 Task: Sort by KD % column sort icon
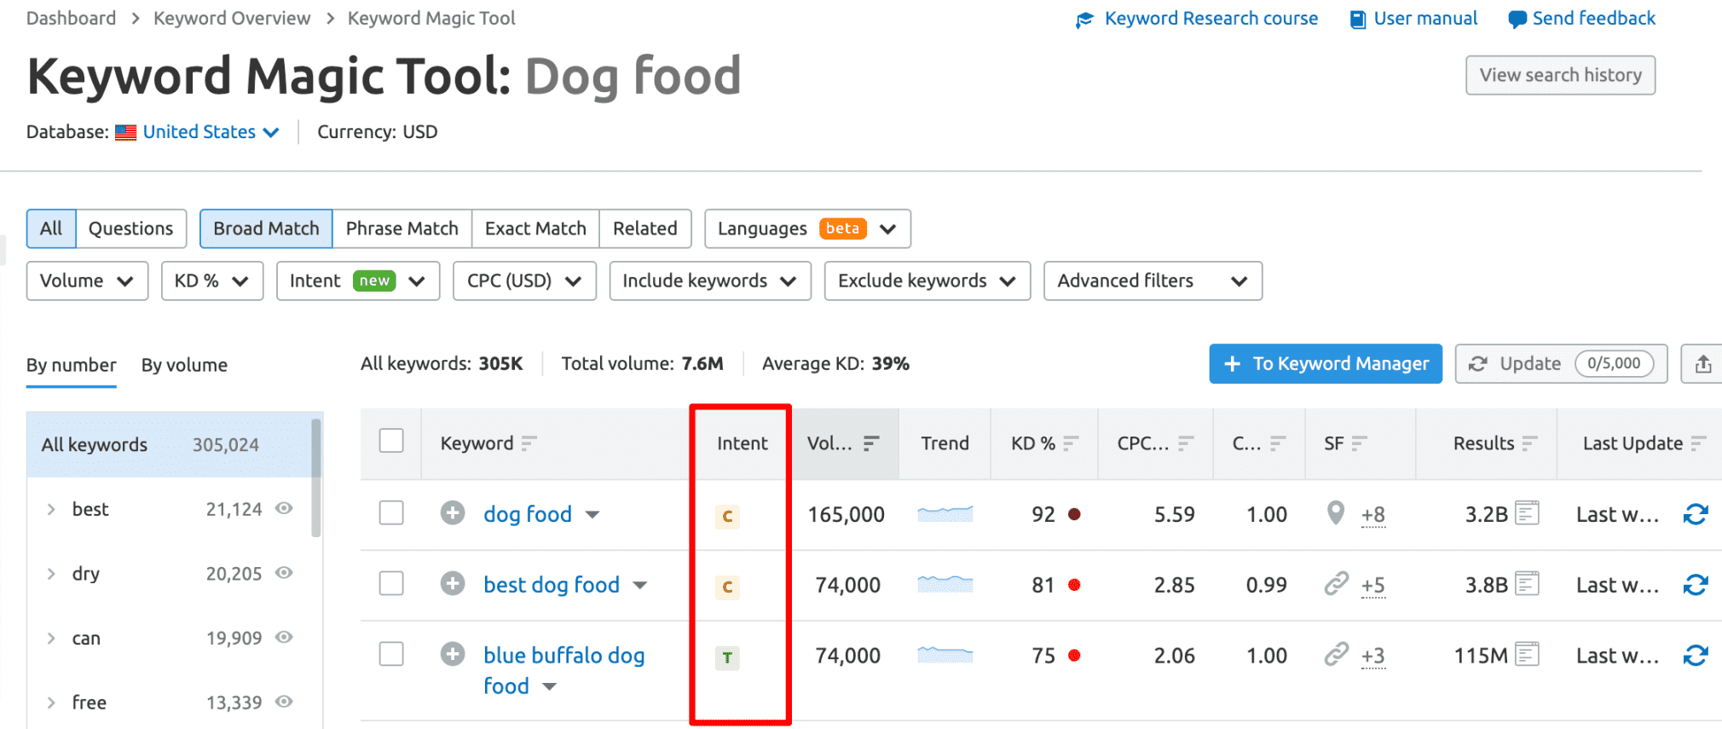tap(1071, 443)
